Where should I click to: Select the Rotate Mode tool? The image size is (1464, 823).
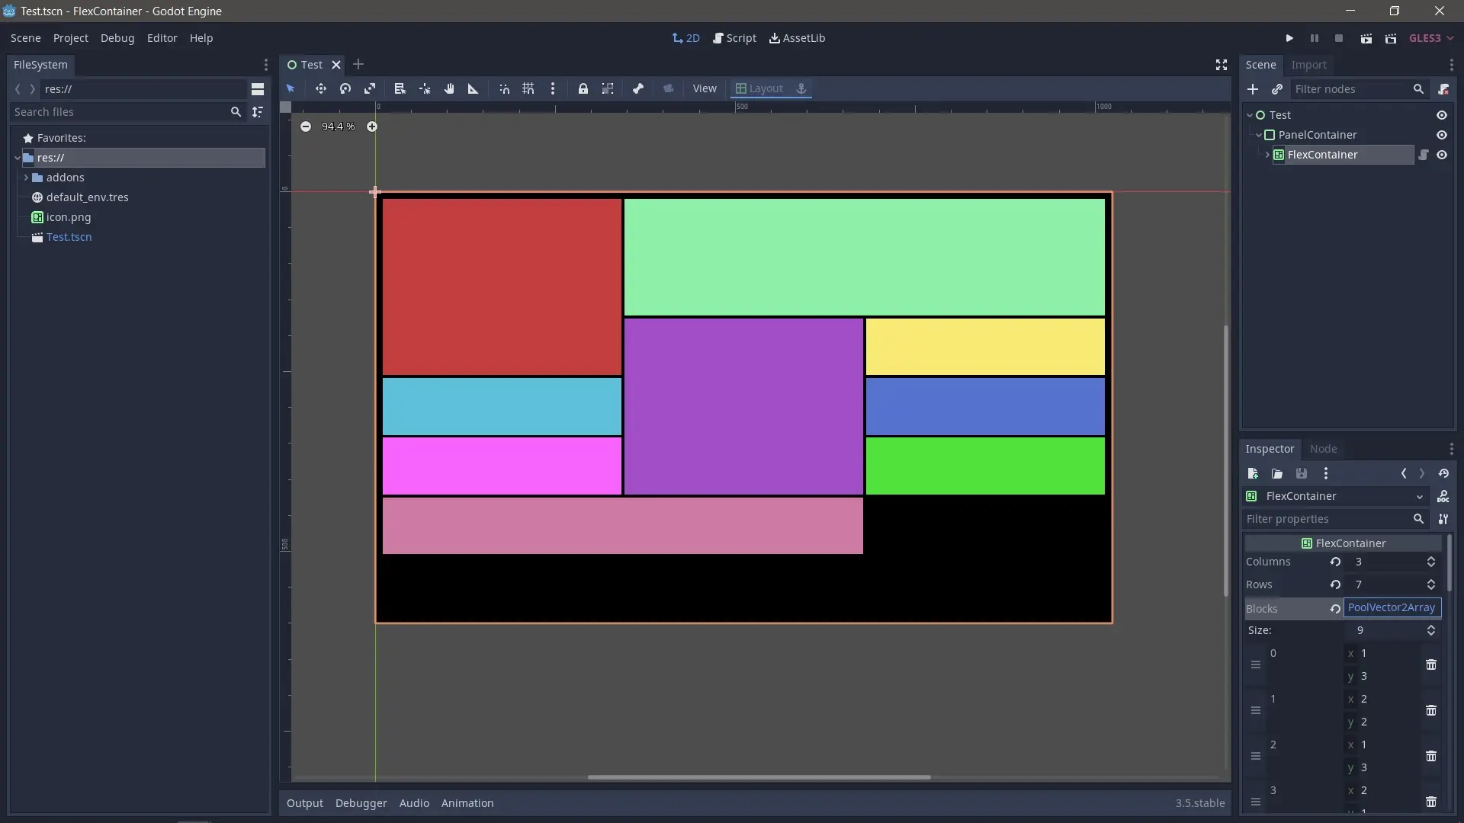coord(345,89)
